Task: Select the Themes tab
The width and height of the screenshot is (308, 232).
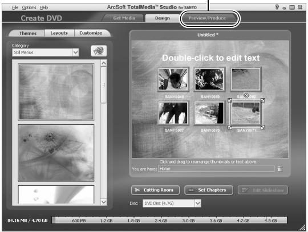Action: 28,33
